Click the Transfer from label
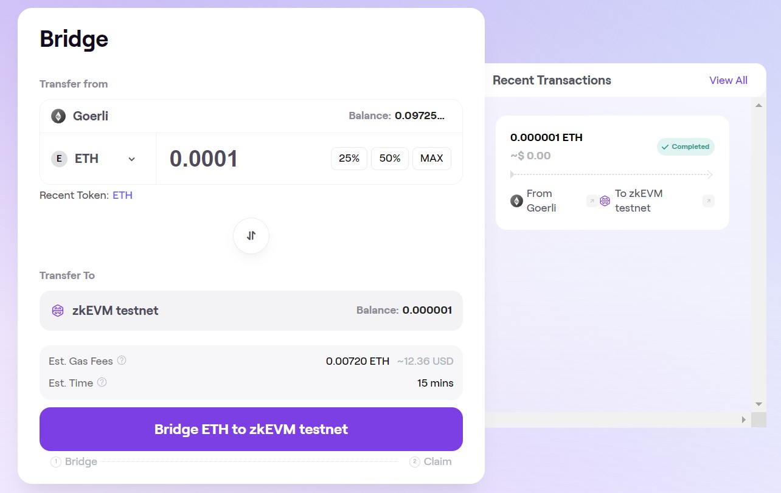781x493 pixels. [x=74, y=84]
